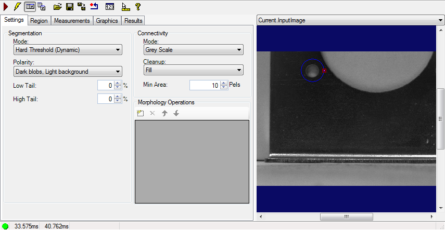Click the image horizontal scrollbar thumb

pos(345,216)
